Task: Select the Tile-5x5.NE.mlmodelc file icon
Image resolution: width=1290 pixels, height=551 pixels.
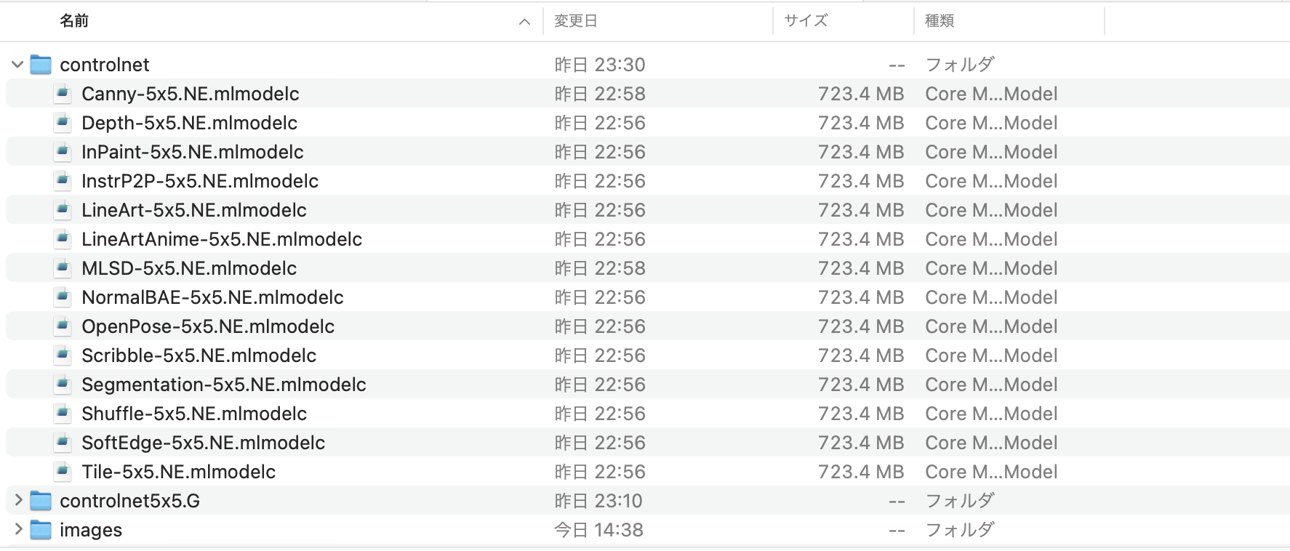Action: click(x=64, y=471)
